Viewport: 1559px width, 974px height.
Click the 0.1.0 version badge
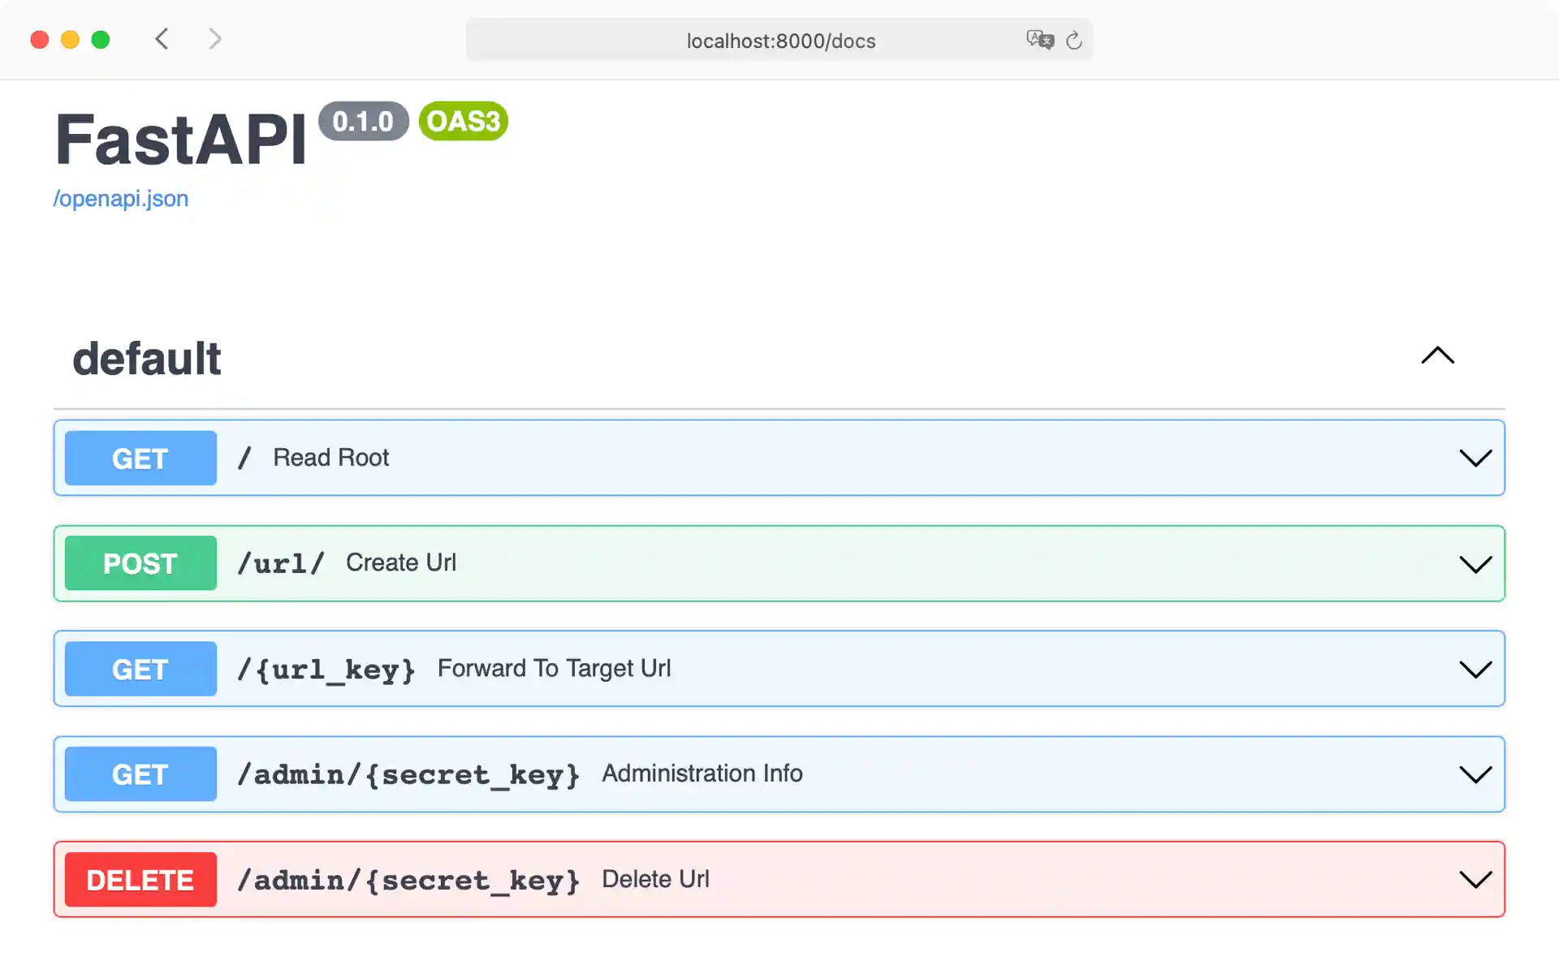click(364, 121)
